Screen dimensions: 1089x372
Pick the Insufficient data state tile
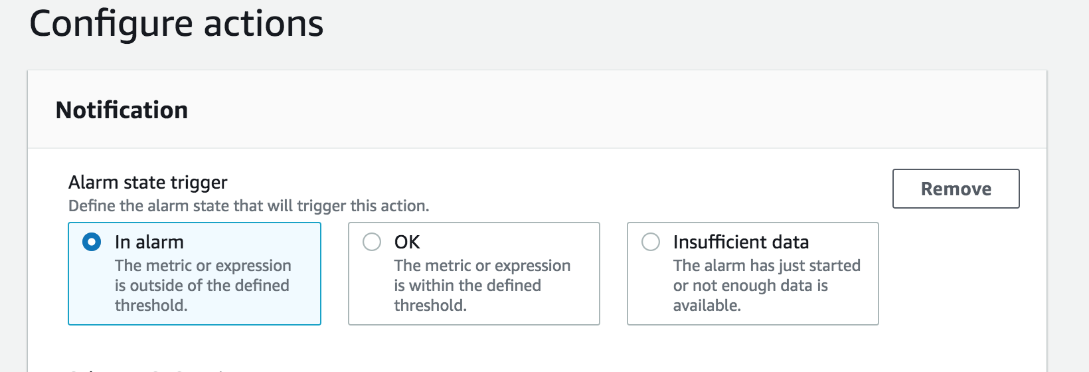[x=753, y=274]
